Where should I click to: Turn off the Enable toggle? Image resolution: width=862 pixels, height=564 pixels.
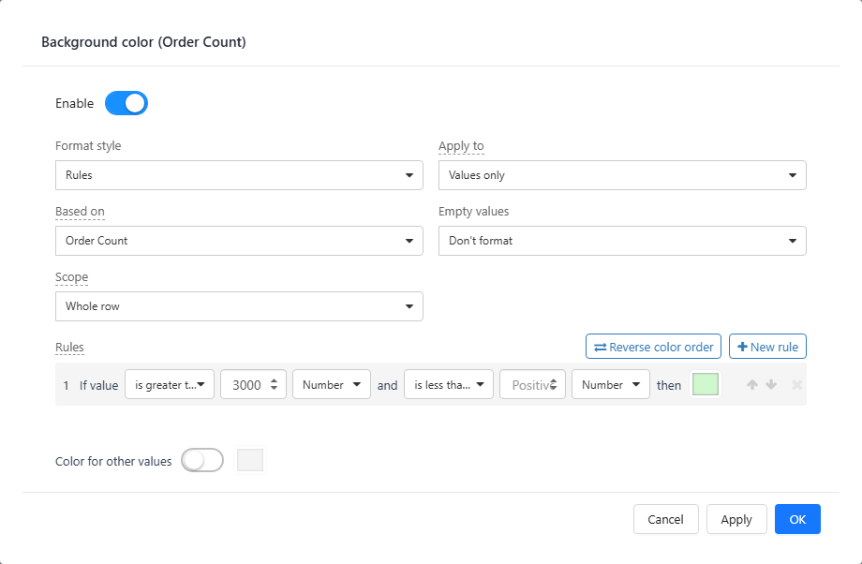pyautogui.click(x=126, y=103)
